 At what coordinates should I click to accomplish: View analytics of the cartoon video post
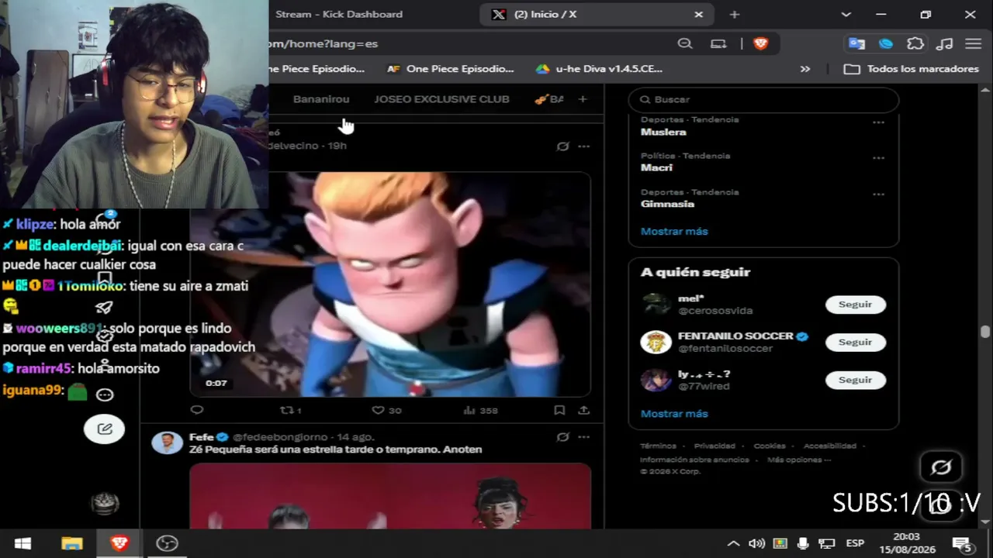480,410
